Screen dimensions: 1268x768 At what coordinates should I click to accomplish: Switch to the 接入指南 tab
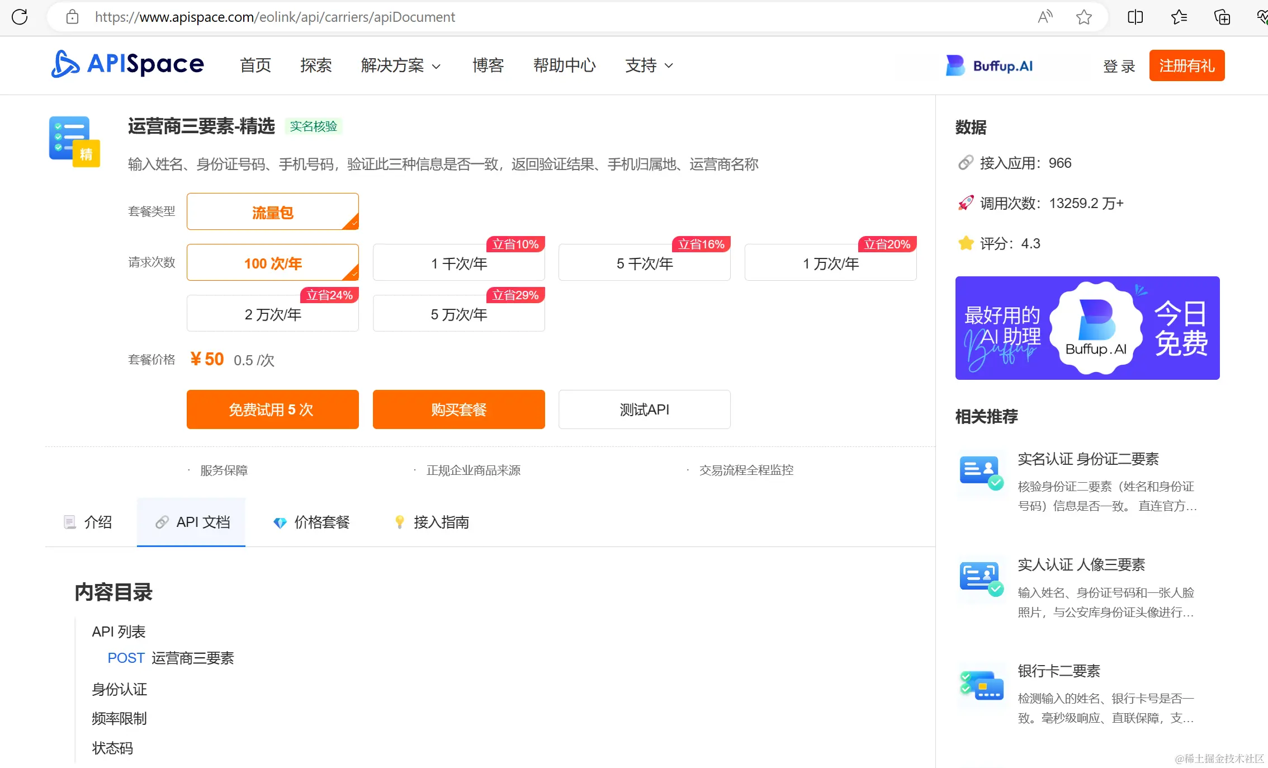pos(431,522)
